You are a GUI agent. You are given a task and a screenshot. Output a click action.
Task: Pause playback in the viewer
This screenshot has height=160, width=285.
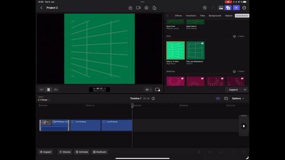coord(49,90)
